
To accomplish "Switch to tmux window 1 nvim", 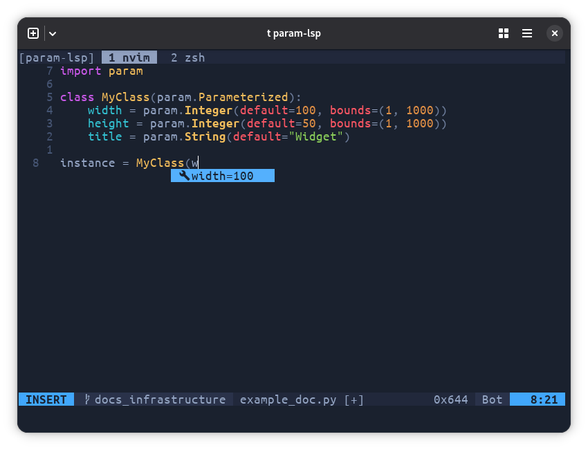I will 129,57.
